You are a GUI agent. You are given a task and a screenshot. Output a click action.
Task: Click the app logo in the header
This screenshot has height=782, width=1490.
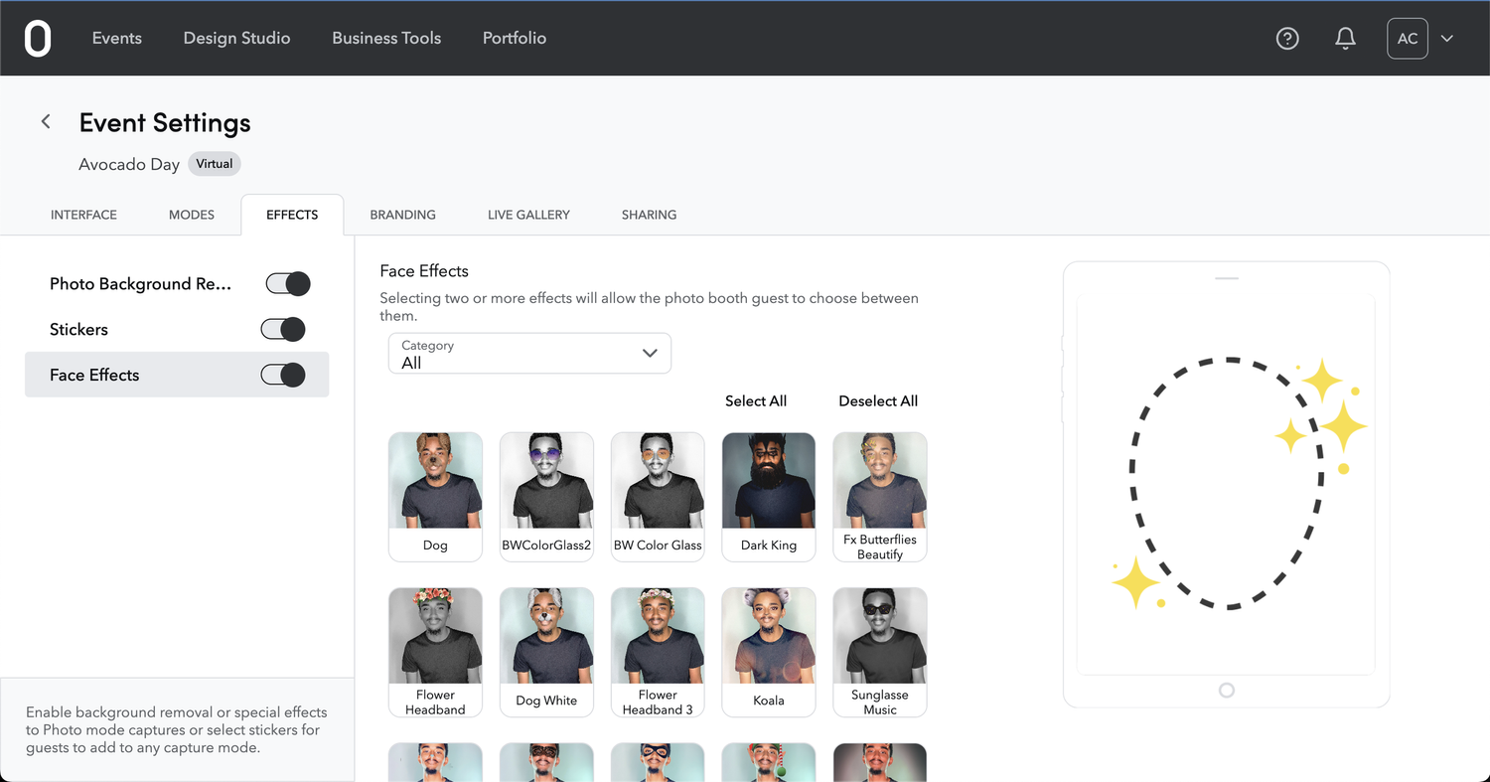pyautogui.click(x=38, y=38)
